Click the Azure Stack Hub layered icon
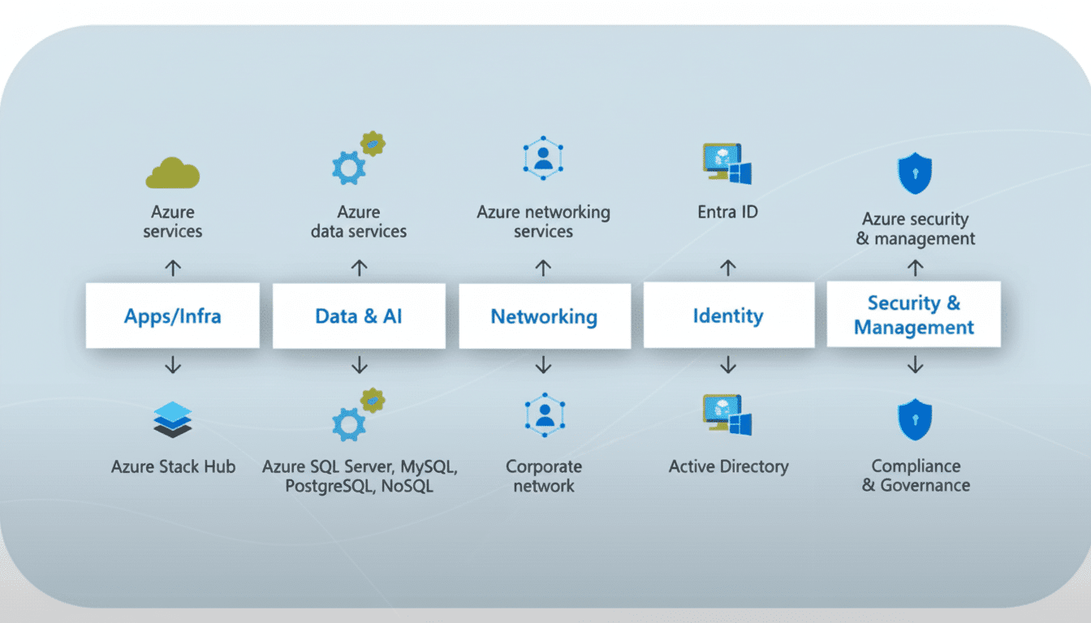The height and width of the screenshot is (623, 1091). point(172,420)
